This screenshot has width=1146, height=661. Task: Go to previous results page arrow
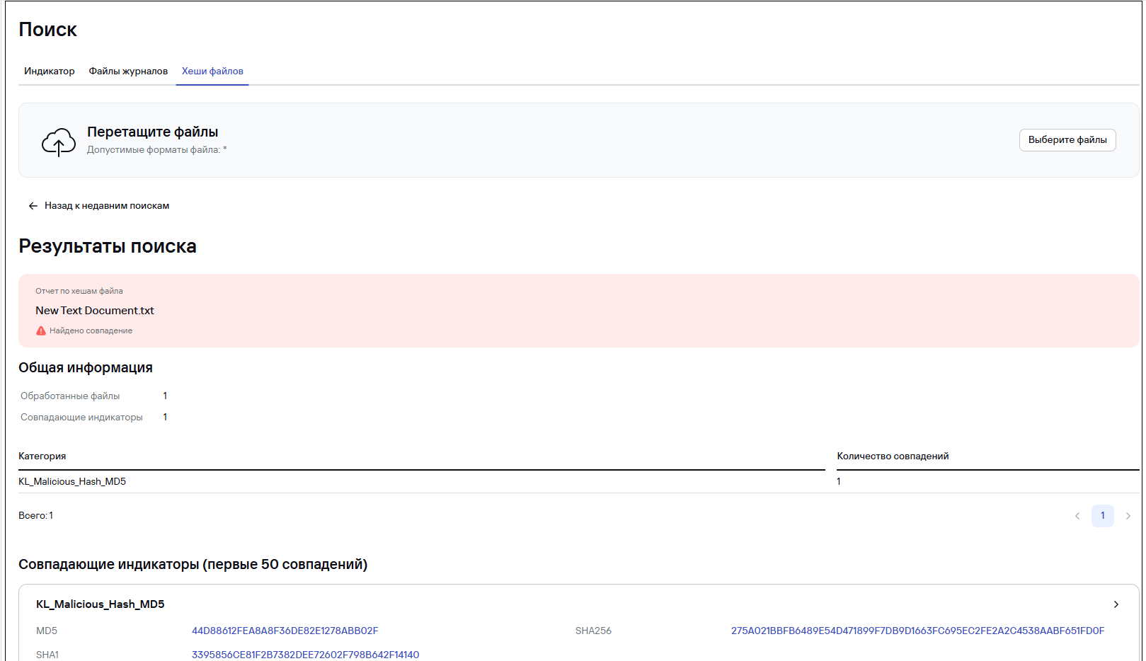coord(1077,516)
